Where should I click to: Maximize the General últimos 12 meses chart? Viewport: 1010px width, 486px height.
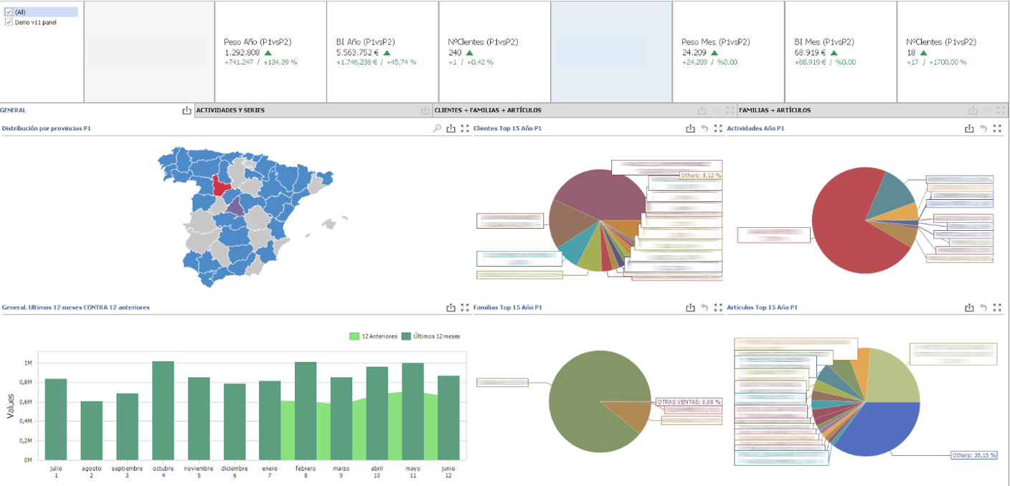464,308
